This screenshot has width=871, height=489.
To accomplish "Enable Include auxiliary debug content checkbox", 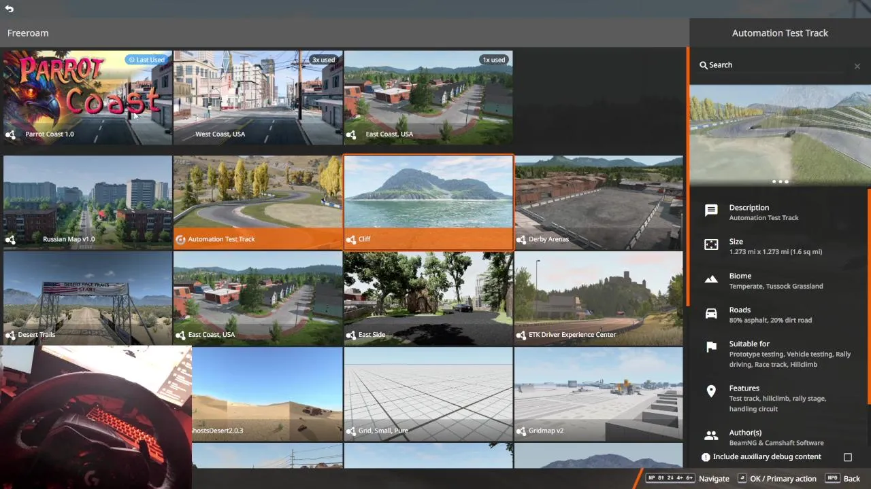I will pos(848,457).
